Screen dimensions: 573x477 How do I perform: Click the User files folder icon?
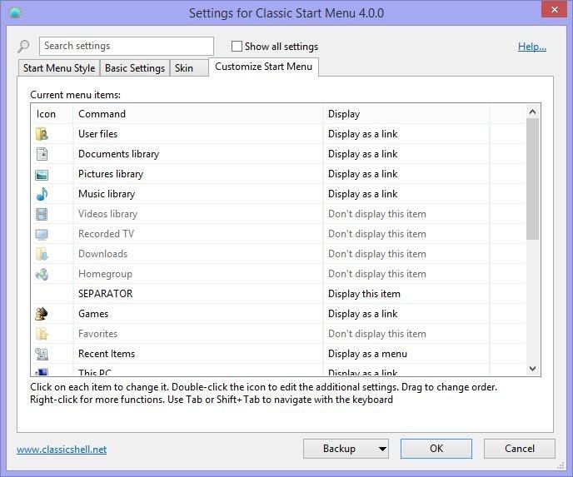42,134
